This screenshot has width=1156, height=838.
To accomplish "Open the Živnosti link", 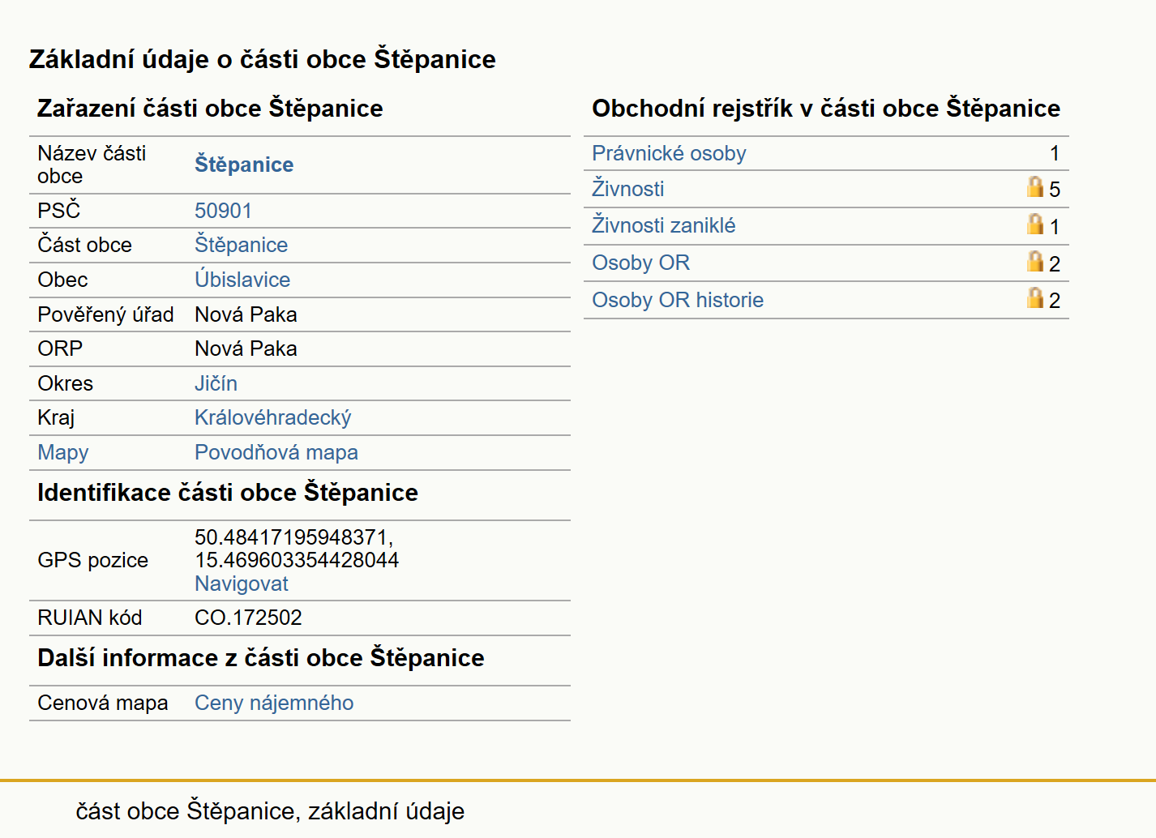I will point(628,189).
